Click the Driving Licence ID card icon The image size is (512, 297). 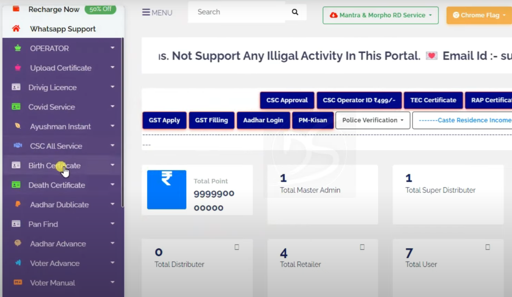tap(16, 87)
